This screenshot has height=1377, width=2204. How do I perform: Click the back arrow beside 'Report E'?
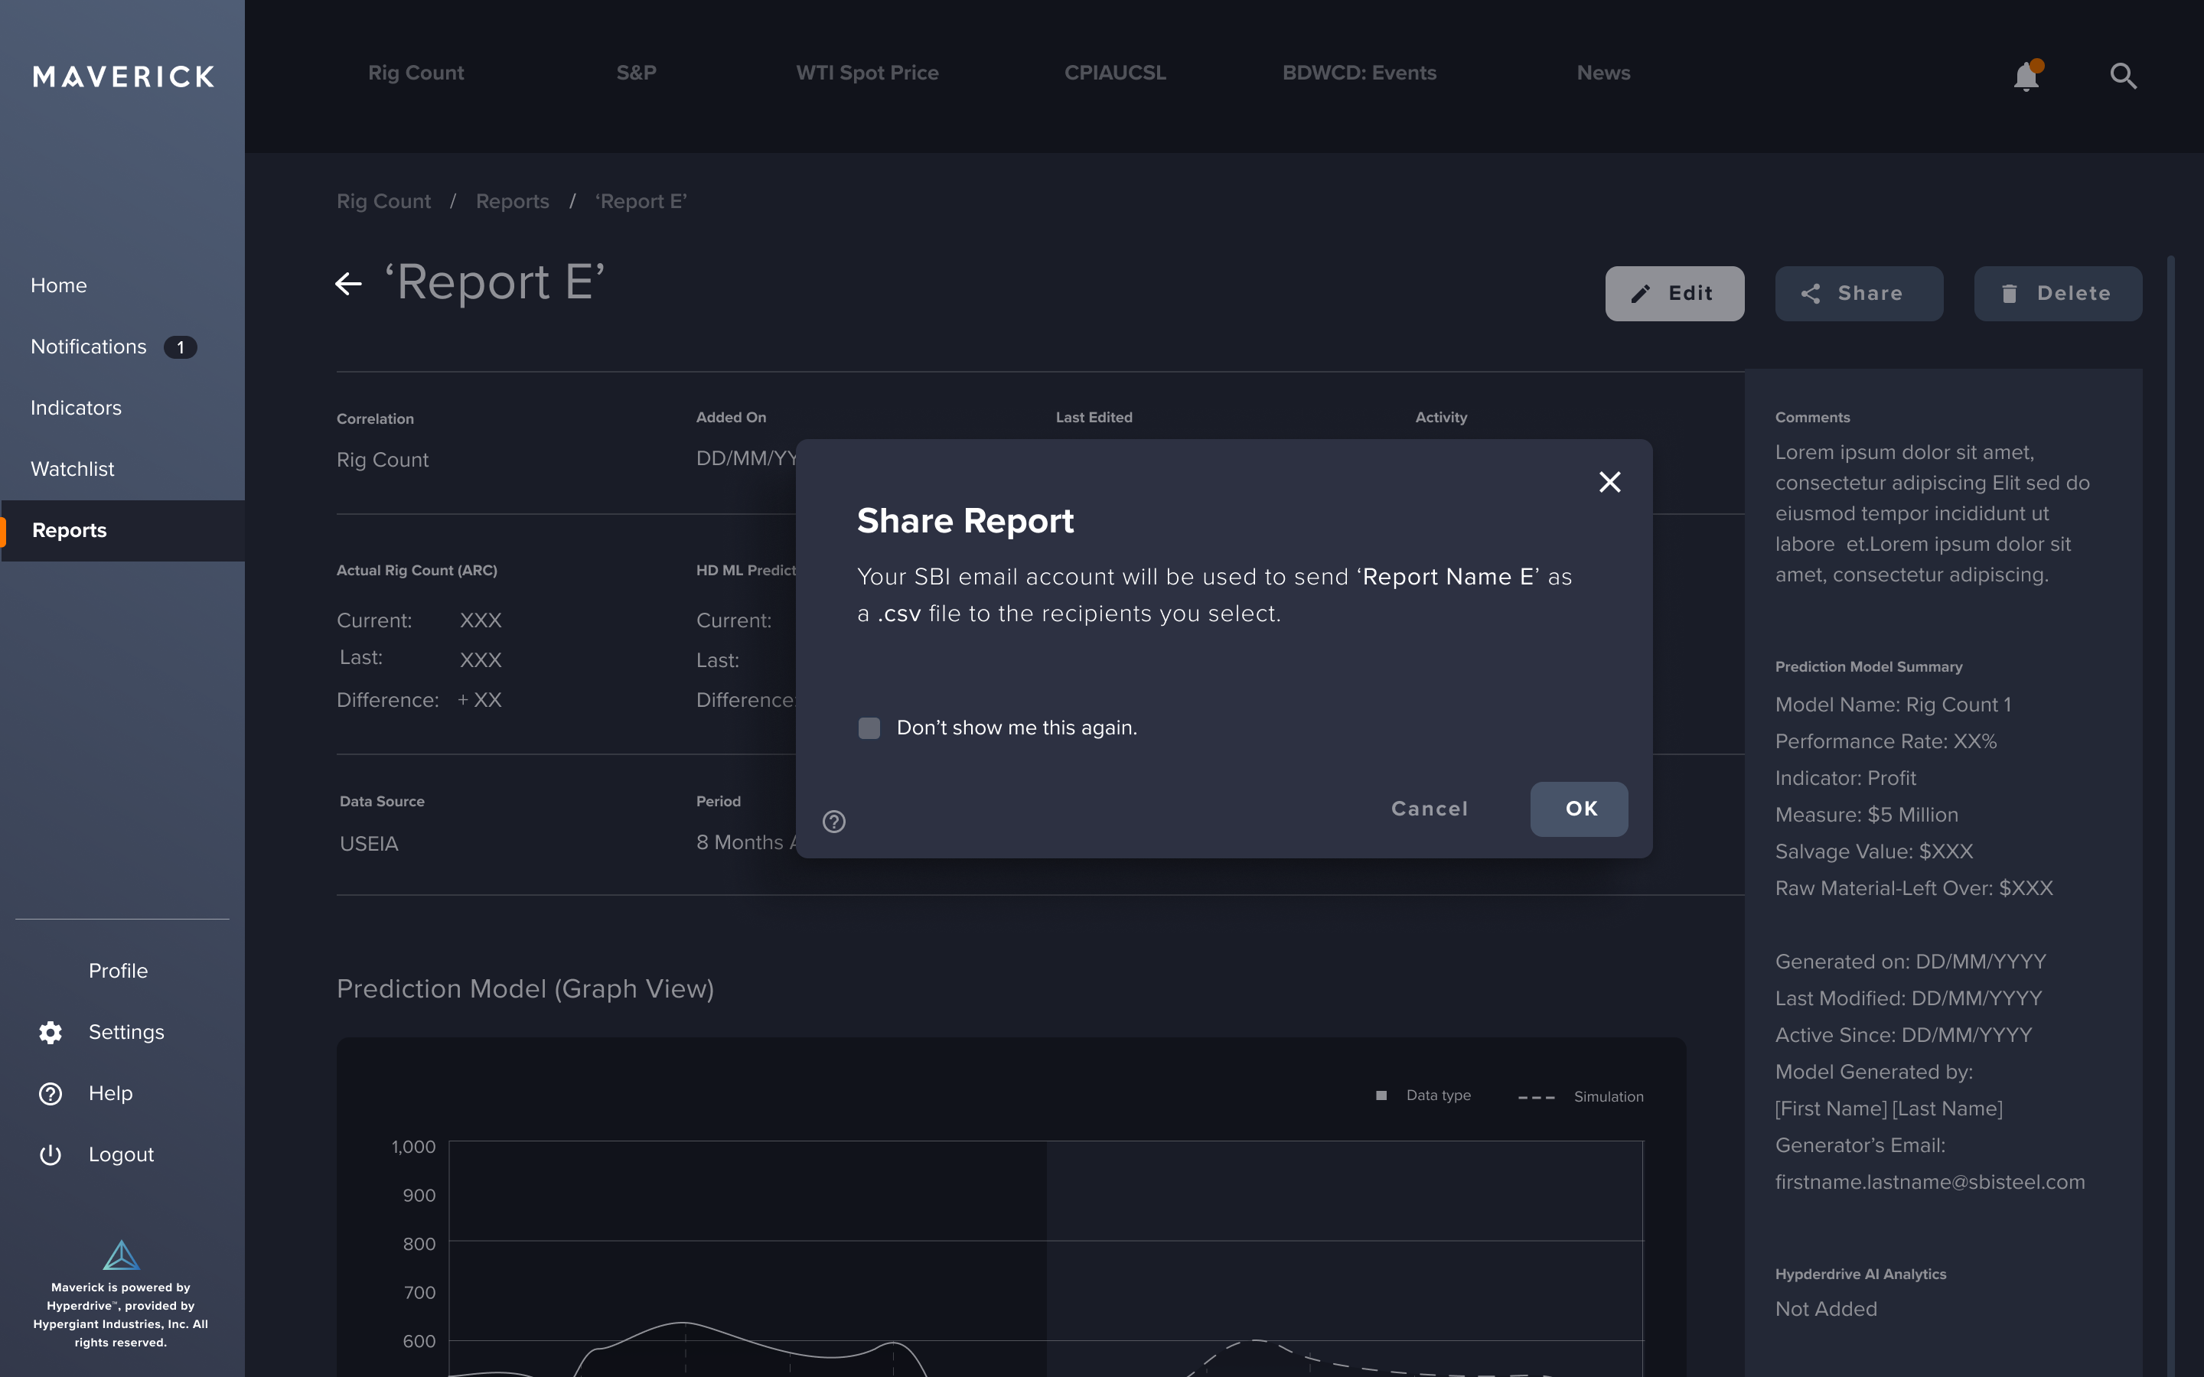tap(348, 284)
